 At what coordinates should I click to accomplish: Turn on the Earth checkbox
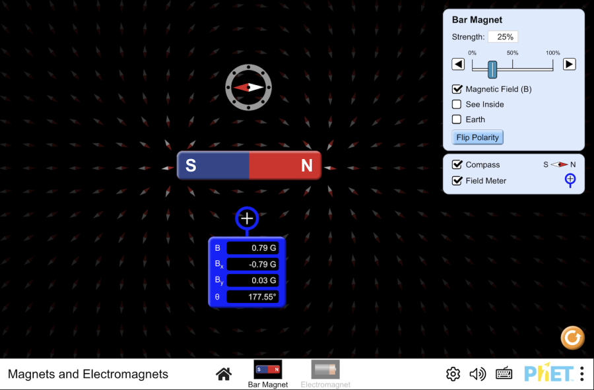click(x=457, y=119)
